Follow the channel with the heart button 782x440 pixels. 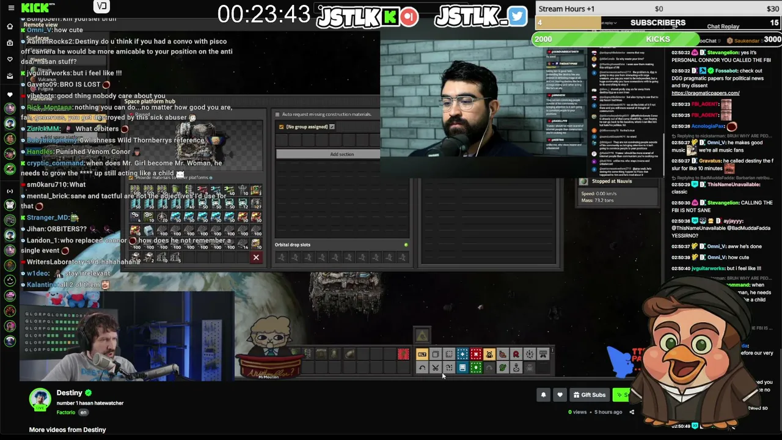pyautogui.click(x=560, y=395)
